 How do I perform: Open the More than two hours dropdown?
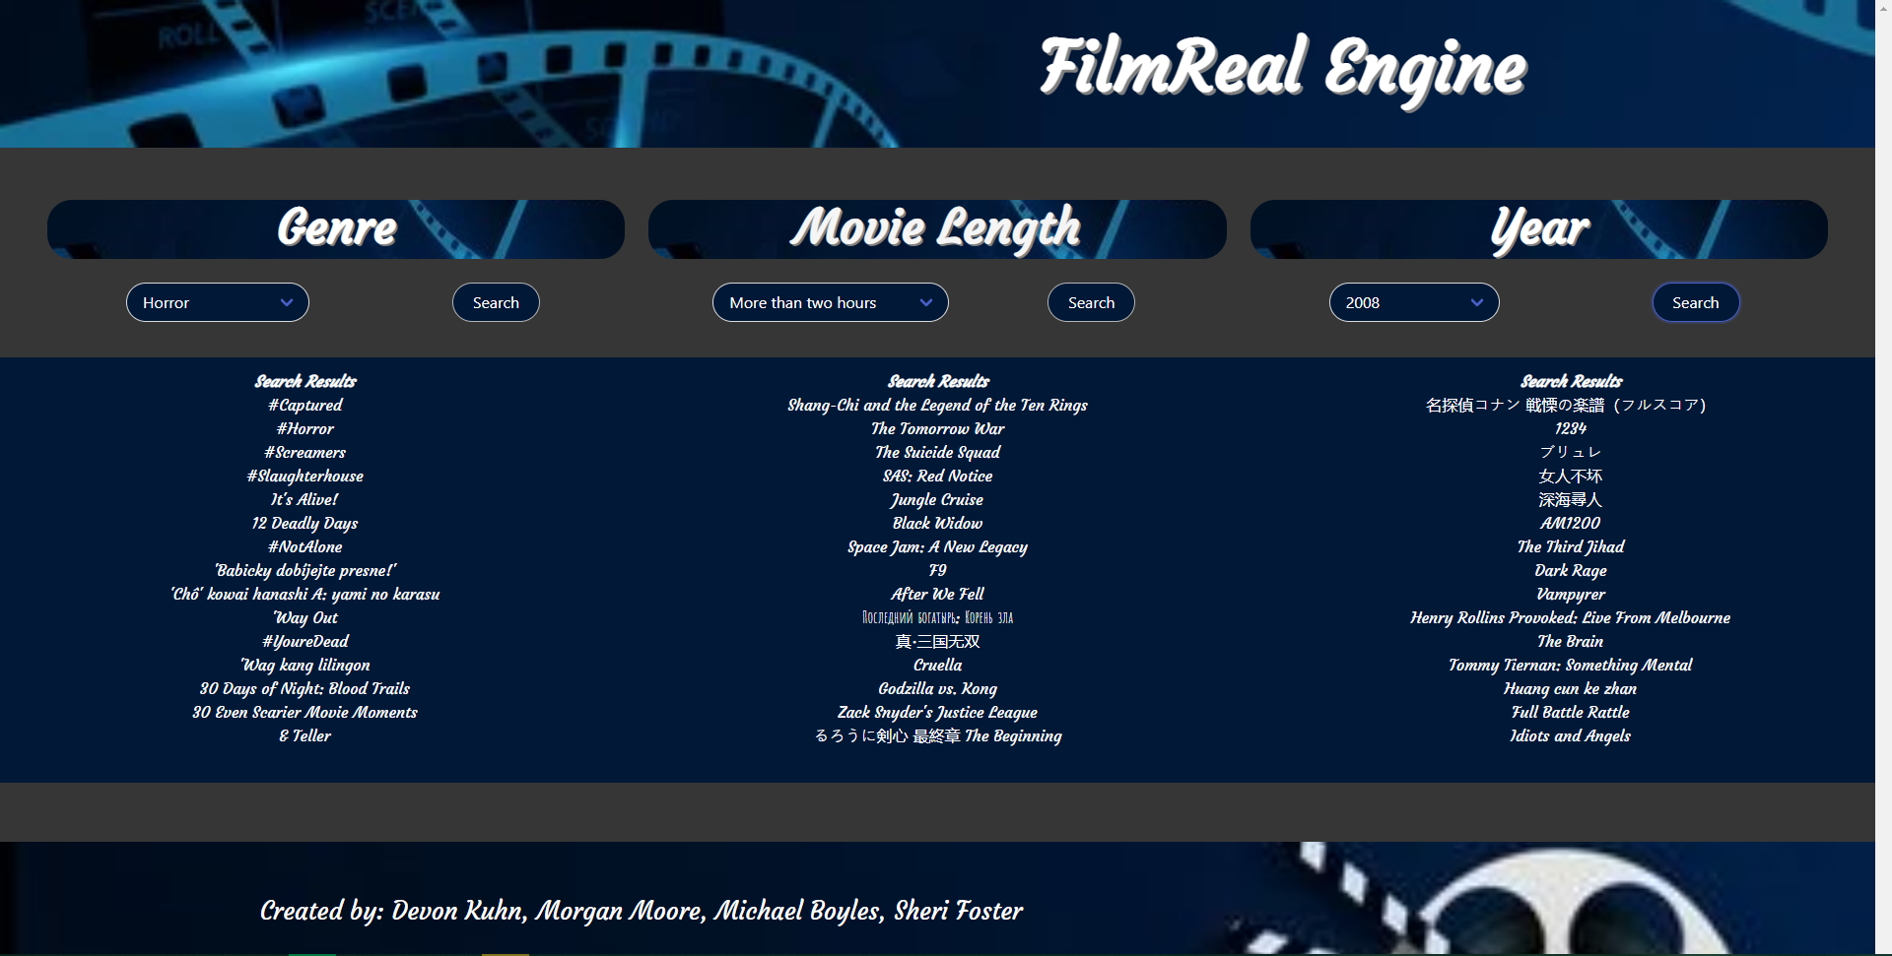(x=831, y=302)
